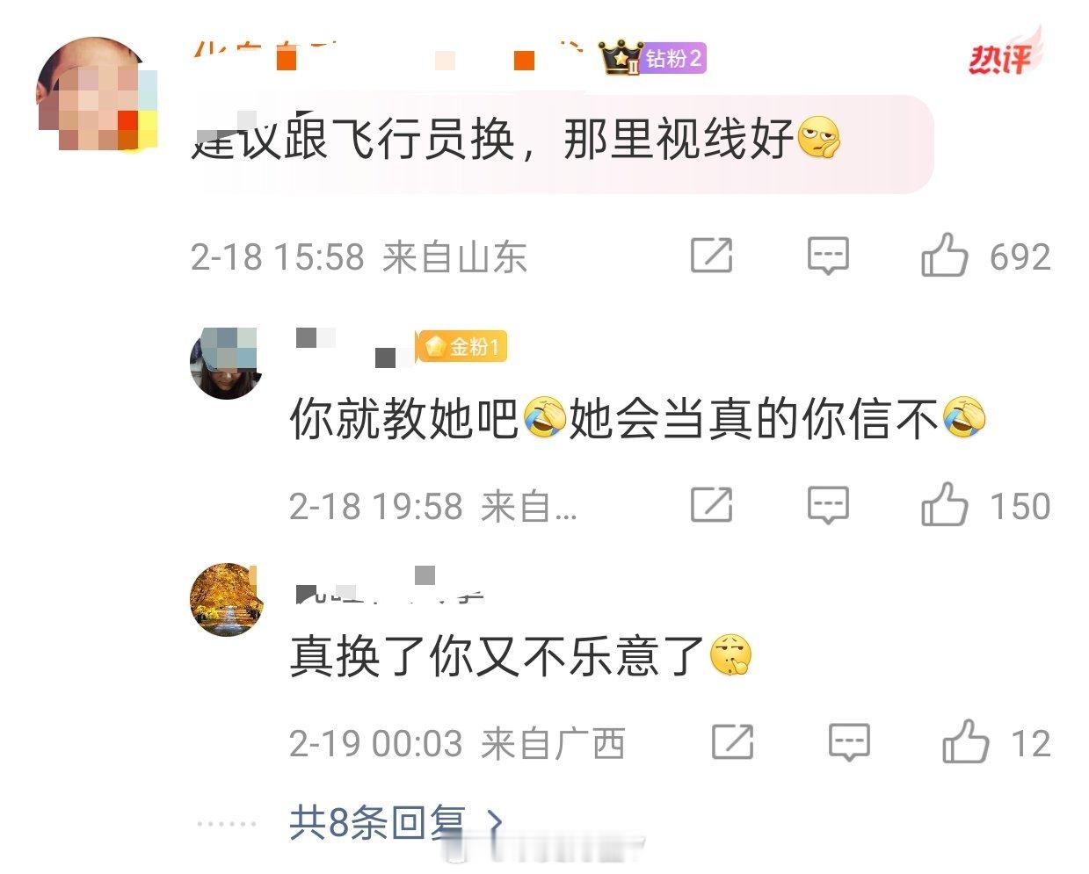
Task: Repost the 2-18 19:58 reply
Action: 711,505
